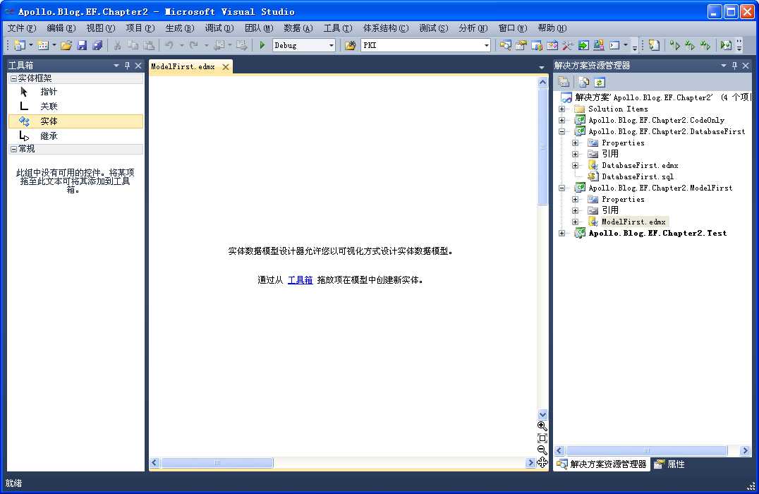The image size is (759, 494).
Task: Click the Start Page green arrow icon
Action: pyautogui.click(x=583, y=45)
